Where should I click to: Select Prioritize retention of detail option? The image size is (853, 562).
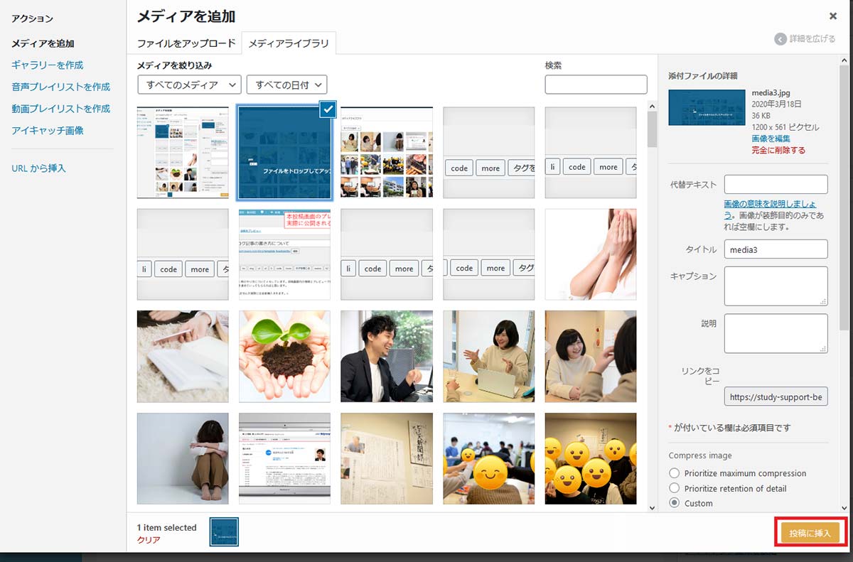675,488
